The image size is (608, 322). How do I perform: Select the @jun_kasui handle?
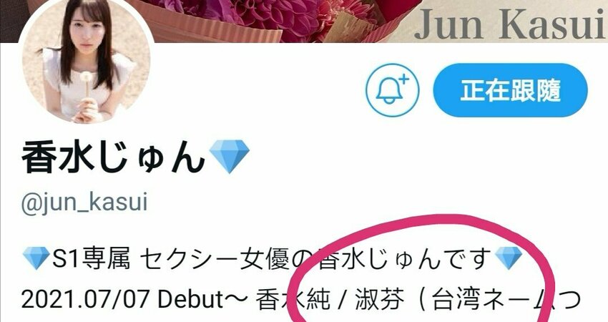(x=84, y=203)
